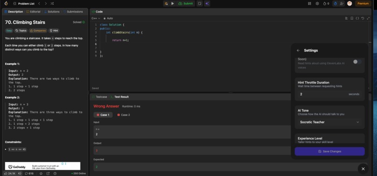Switch to the Solutions tab
Image resolution: width=377 pixels, height=176 pixels.
pos(52,12)
